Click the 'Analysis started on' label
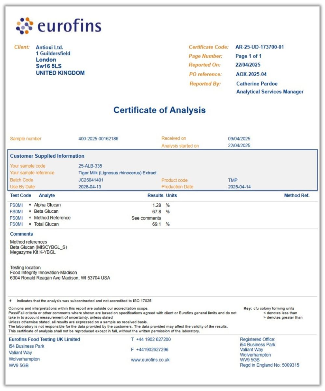Screen dimensions: 325x391 (x=180, y=146)
